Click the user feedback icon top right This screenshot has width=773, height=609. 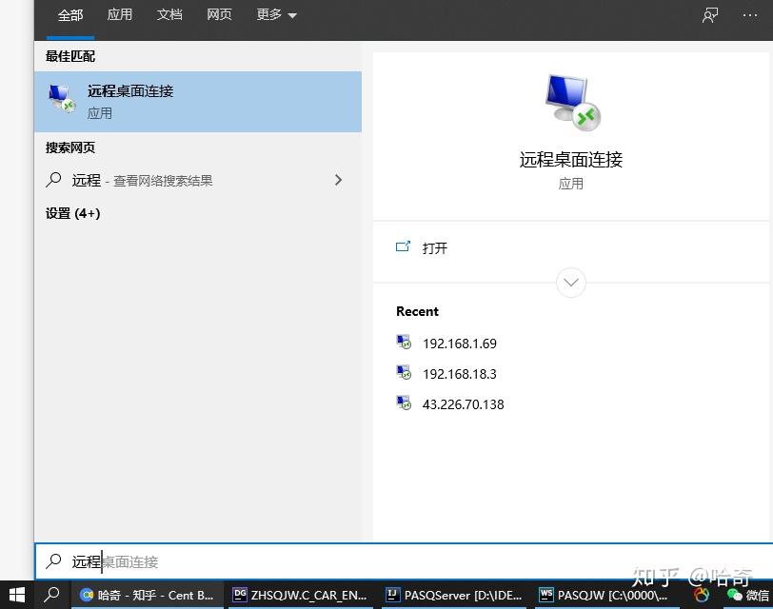click(709, 15)
